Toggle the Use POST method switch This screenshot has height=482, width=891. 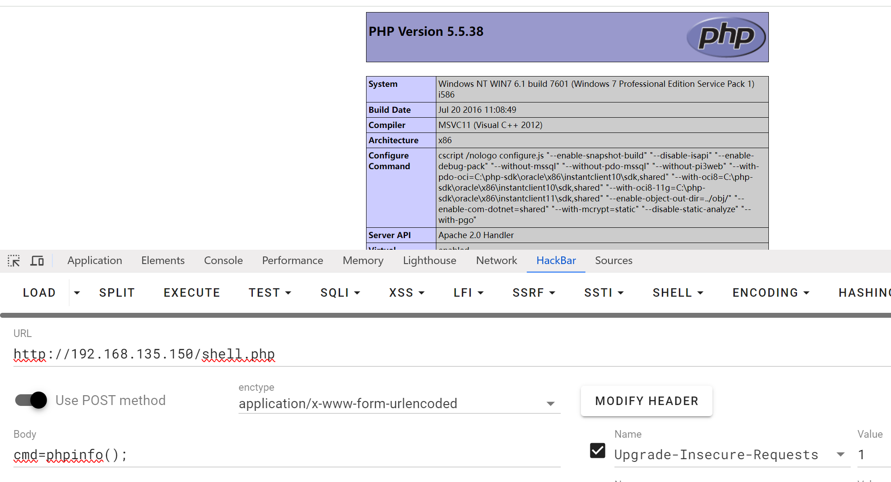31,400
